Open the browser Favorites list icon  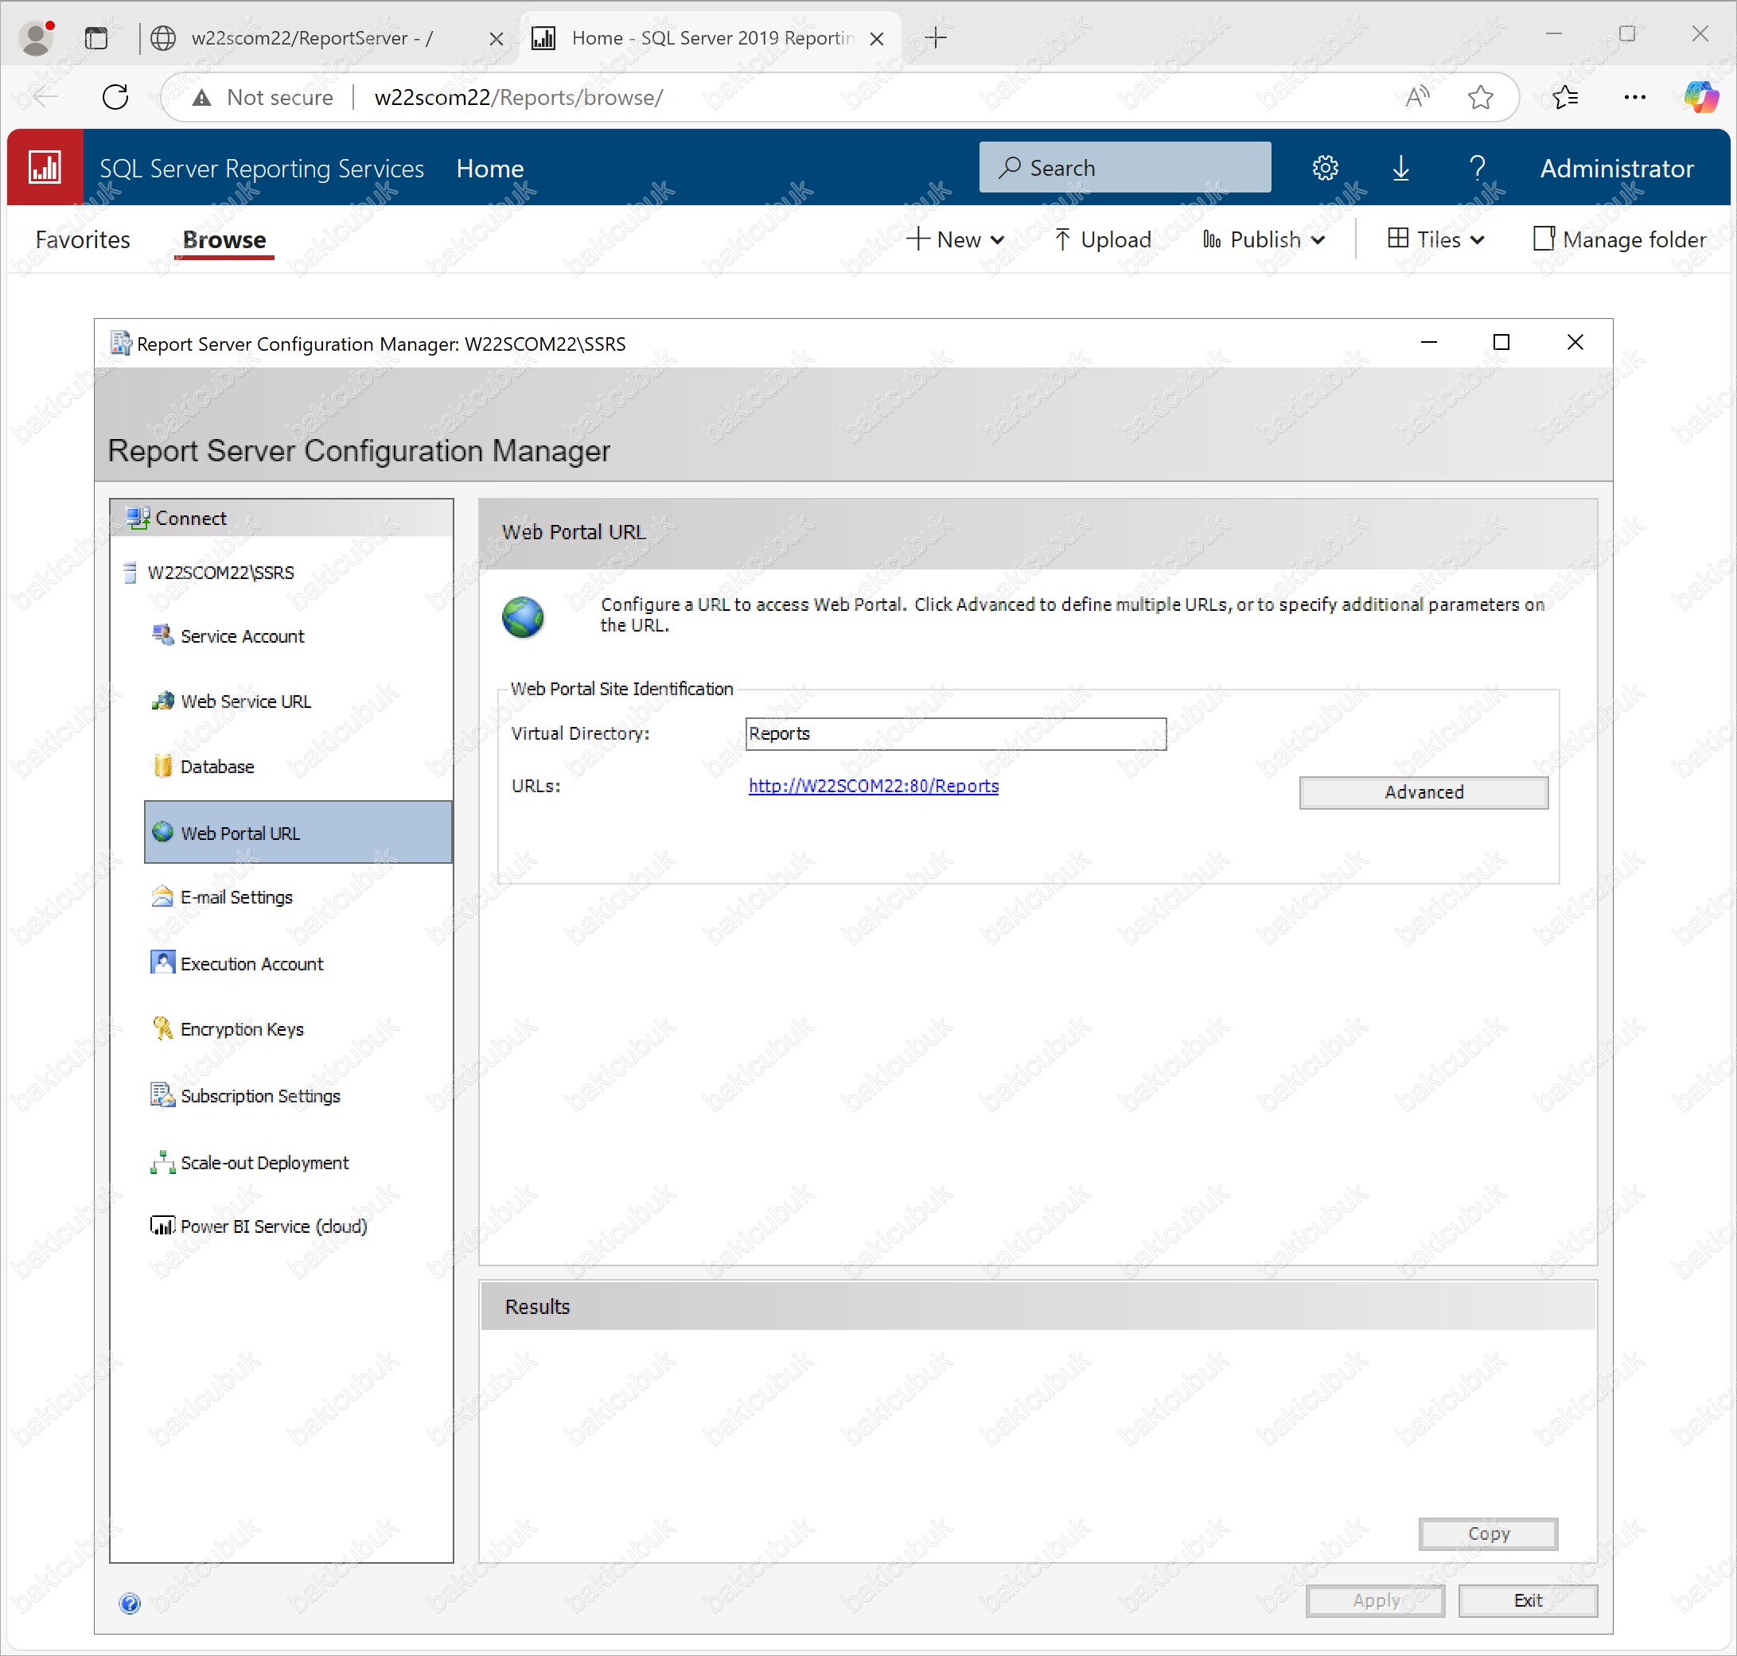click(x=1566, y=97)
